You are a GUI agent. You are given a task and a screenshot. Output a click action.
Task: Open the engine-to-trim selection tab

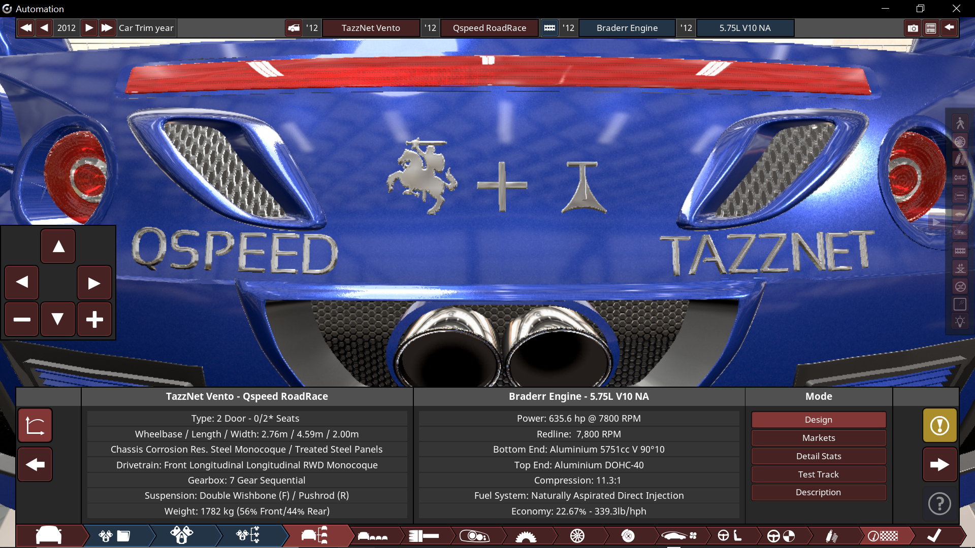[248, 536]
